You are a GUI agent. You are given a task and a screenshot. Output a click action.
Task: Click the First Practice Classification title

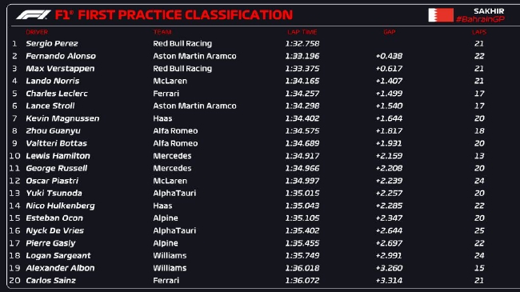(174, 15)
